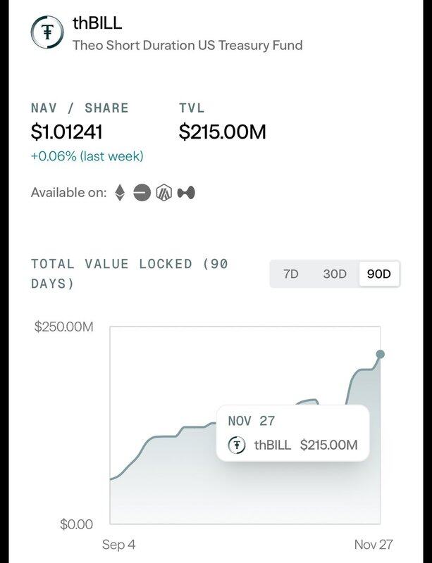
Task: Click the Nov 27 data point marker
Action: [x=381, y=354]
